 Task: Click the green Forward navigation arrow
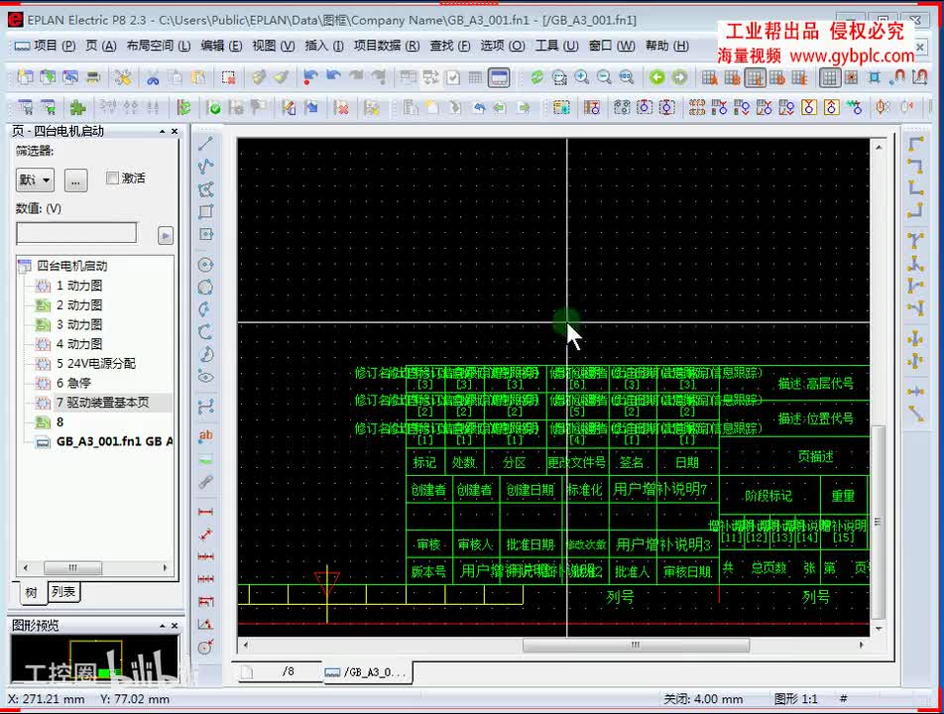[679, 77]
